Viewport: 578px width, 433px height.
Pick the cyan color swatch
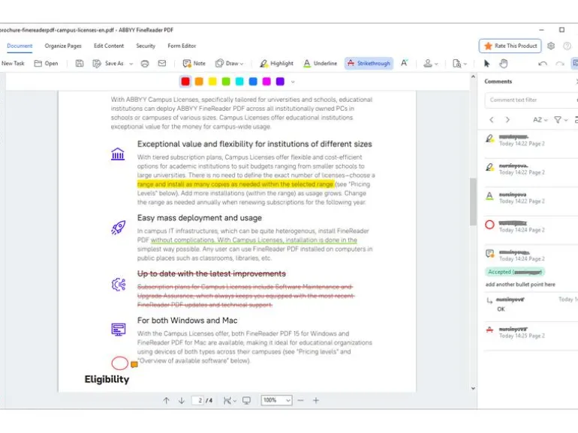pyautogui.click(x=239, y=82)
